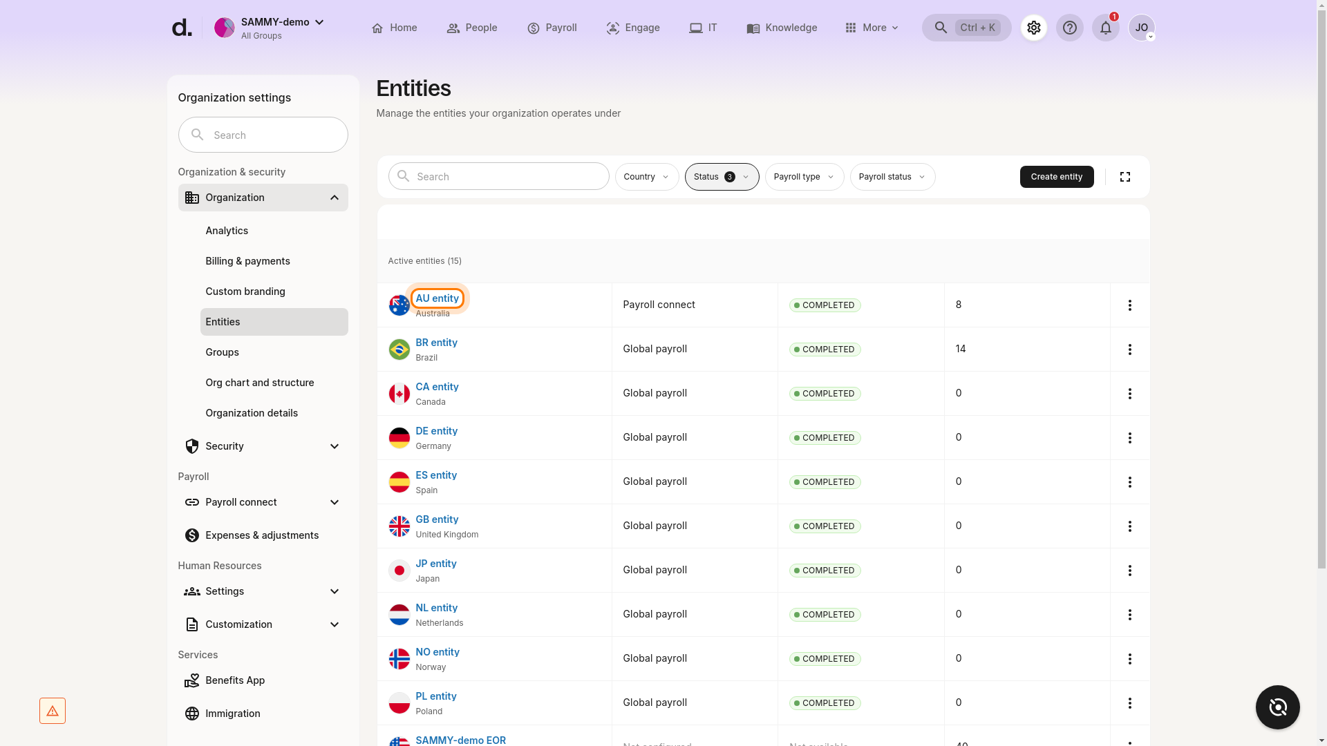Open the three-dot menu for NO entity

1130,659
